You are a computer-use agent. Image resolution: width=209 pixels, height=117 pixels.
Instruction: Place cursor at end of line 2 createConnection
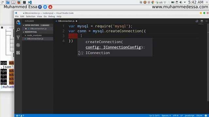tap(146, 31)
